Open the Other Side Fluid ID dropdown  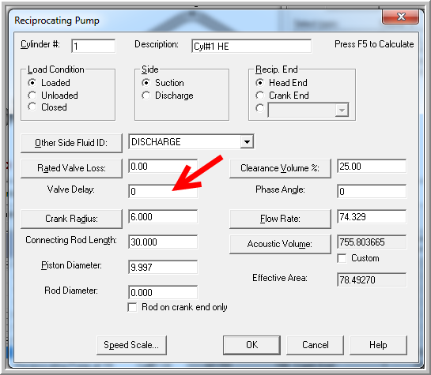pyautogui.click(x=247, y=142)
